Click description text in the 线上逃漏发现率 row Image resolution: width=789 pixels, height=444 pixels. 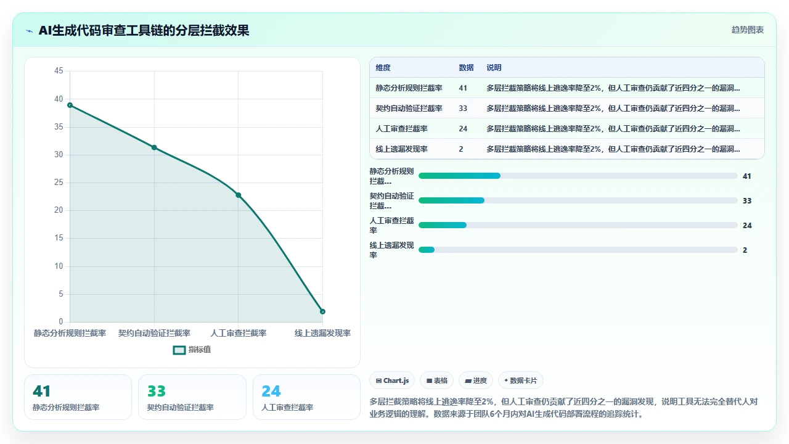(613, 149)
